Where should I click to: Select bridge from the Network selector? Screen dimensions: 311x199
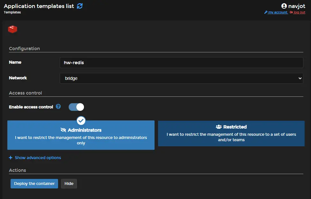(x=181, y=78)
